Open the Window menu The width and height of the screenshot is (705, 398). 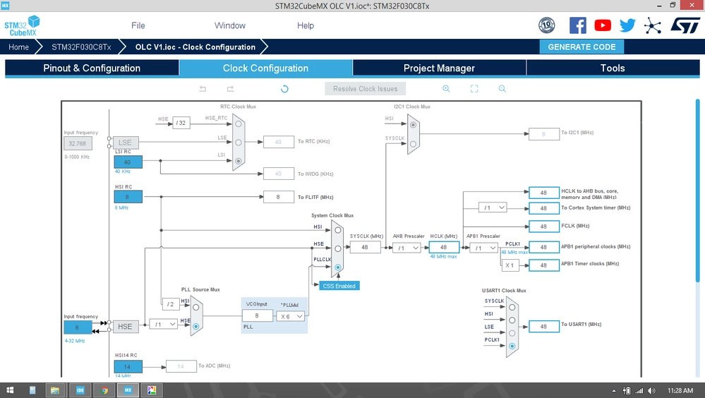(230, 25)
